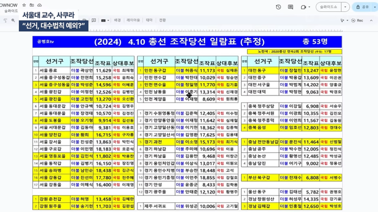The height and width of the screenshot is (212, 378).
Task: Click the video camera meeting icon
Action: click(x=303, y=7)
